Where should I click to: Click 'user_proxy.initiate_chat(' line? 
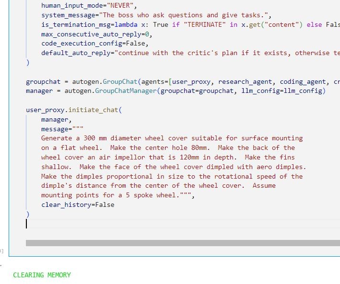tap(74, 110)
